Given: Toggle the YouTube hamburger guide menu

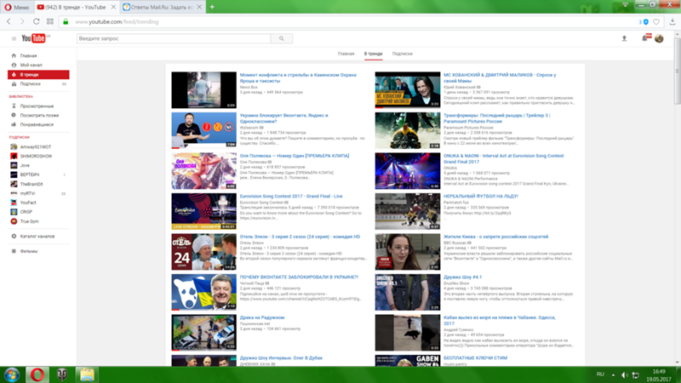Looking at the screenshot, I should (x=14, y=38).
